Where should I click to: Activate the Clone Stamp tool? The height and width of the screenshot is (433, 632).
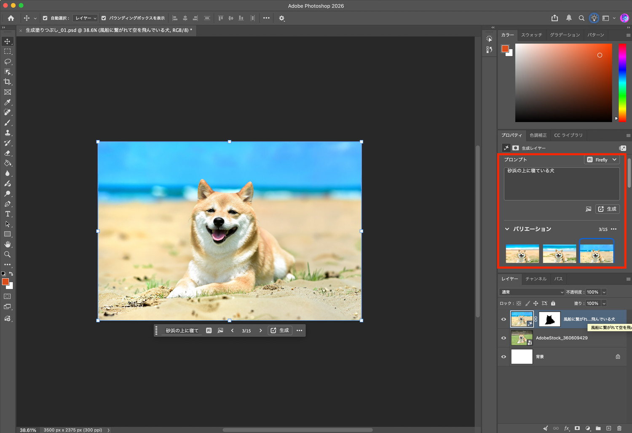pyautogui.click(x=8, y=133)
